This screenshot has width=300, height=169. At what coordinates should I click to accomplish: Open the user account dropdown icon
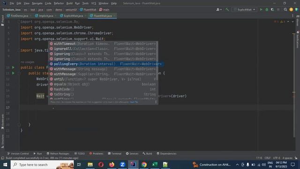pos(219,9)
